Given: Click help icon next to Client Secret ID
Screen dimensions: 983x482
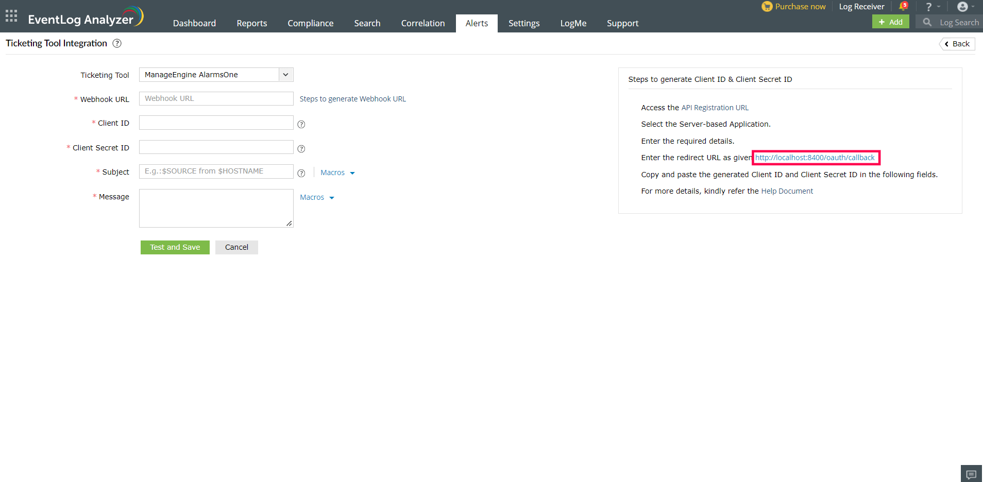Looking at the screenshot, I should [x=301, y=149].
